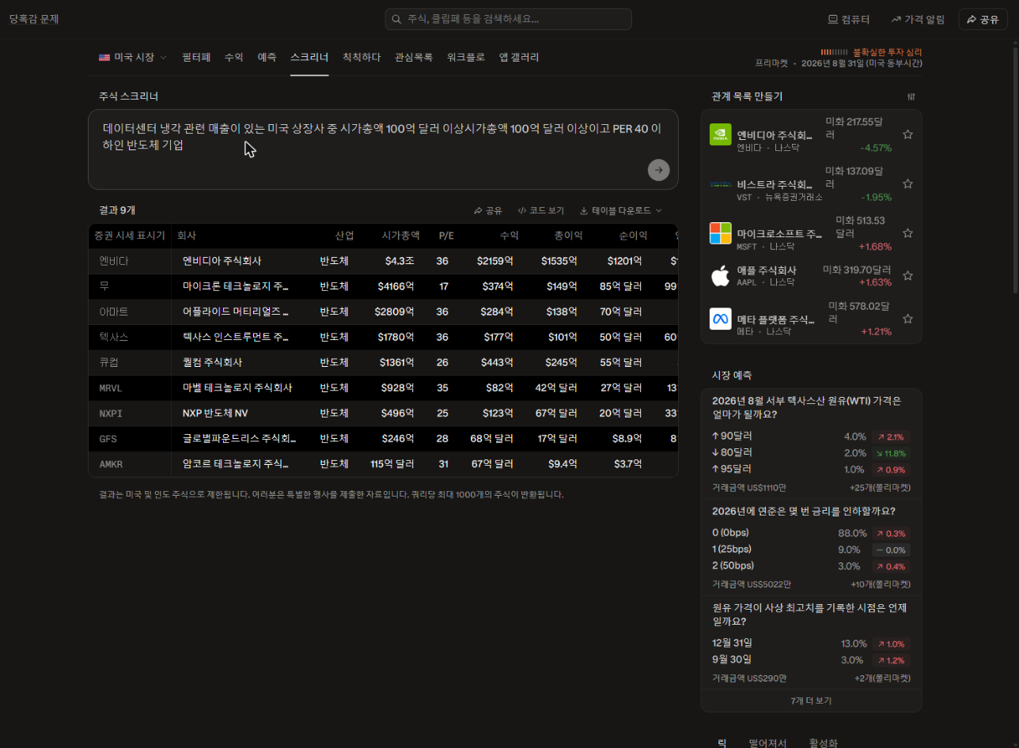
Task: Open 가격 알림 from the header
Action: [918, 19]
